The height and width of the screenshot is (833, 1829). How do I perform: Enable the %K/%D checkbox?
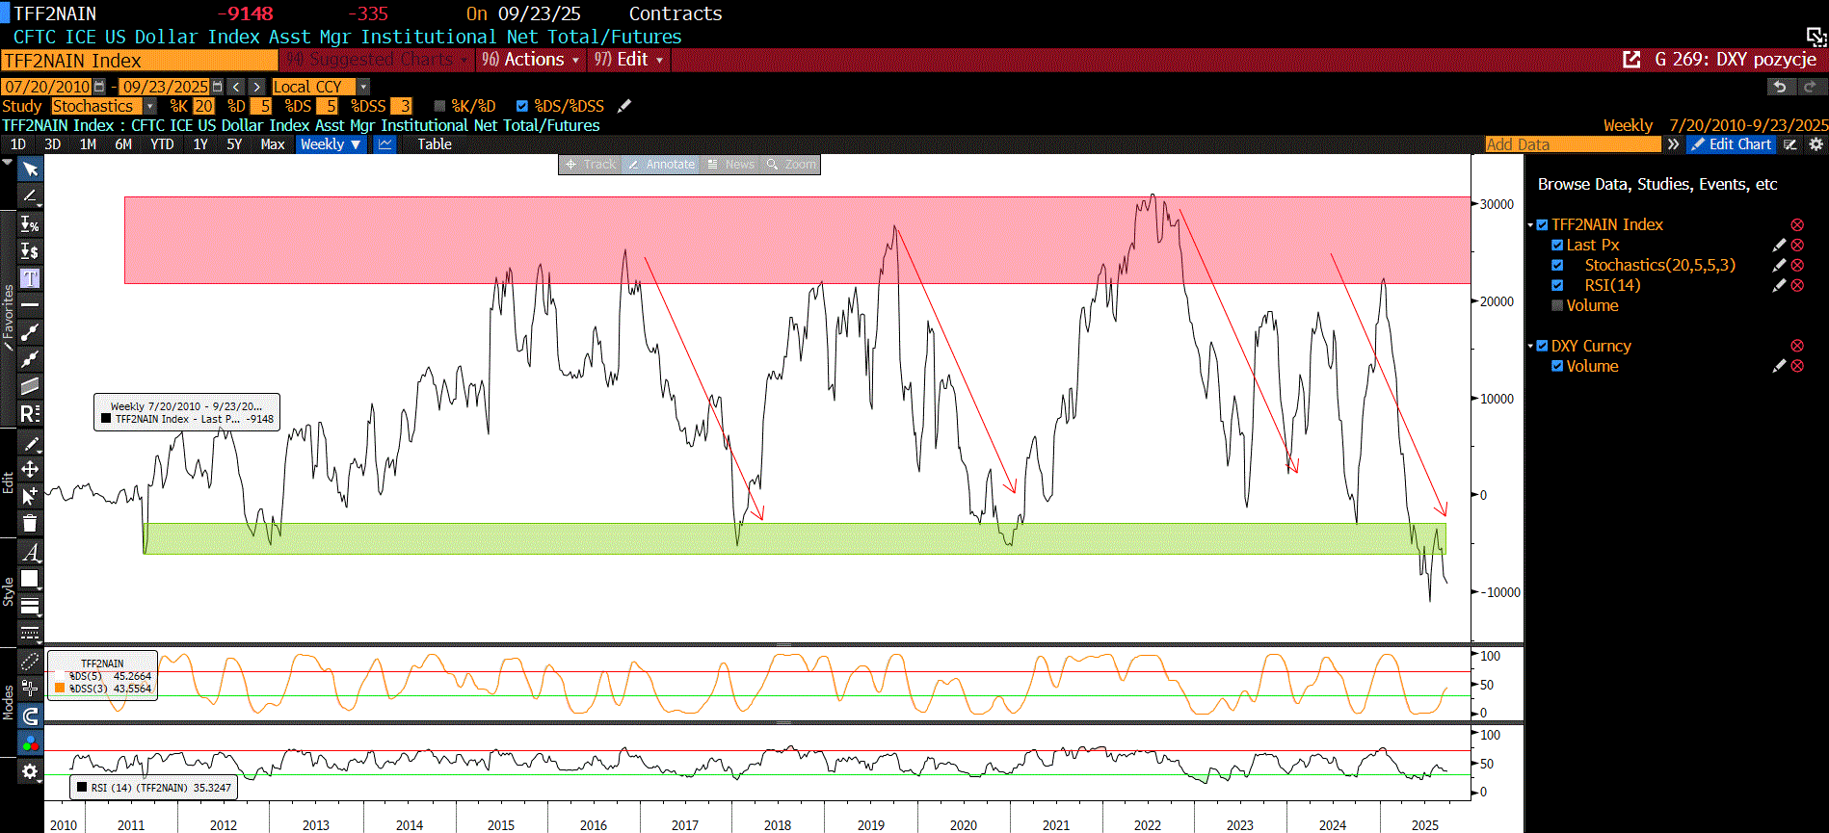tap(439, 106)
